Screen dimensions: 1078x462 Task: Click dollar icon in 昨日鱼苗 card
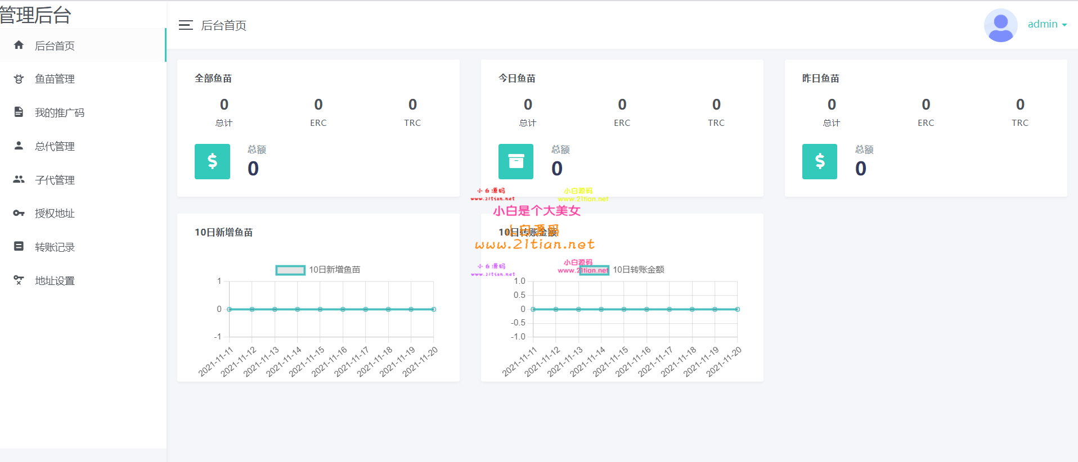pyautogui.click(x=820, y=161)
